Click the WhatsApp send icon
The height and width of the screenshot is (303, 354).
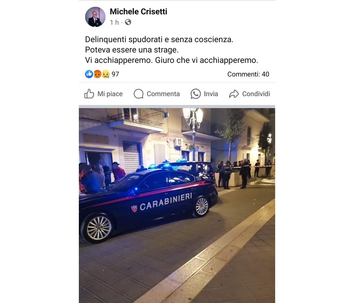pyautogui.click(x=196, y=94)
